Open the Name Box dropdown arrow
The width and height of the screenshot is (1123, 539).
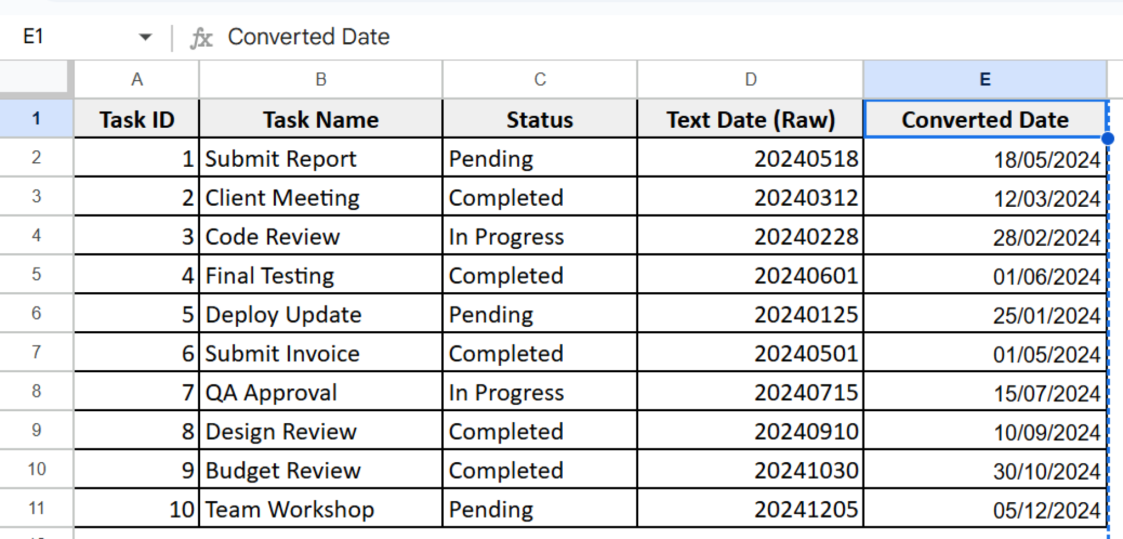coord(145,37)
